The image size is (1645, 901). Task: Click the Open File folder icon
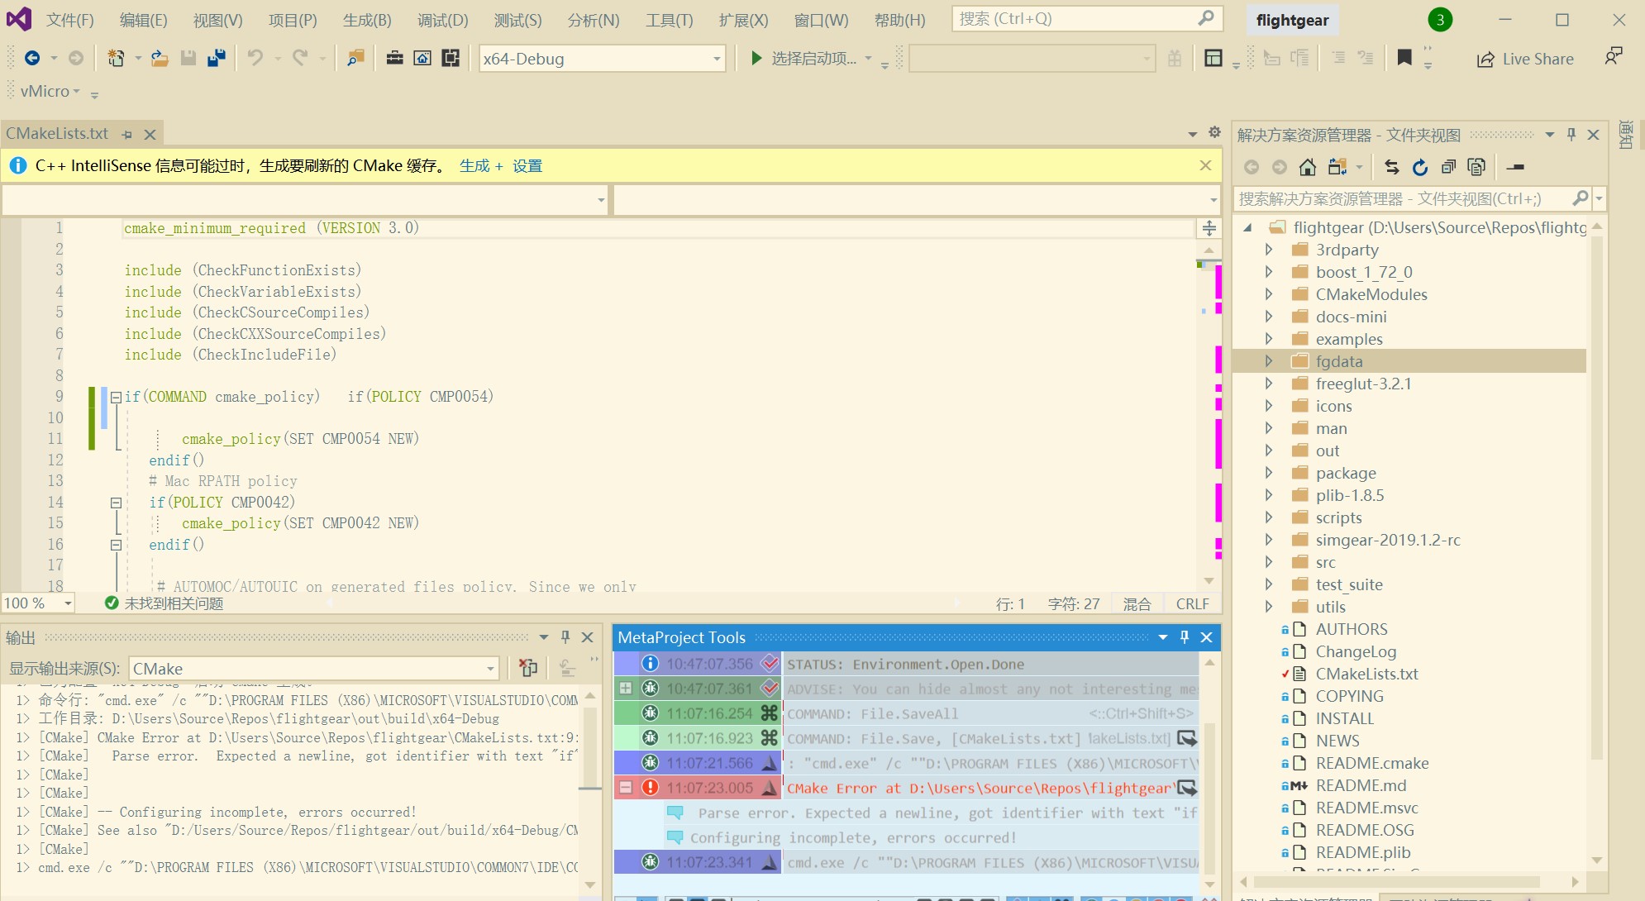point(160,58)
